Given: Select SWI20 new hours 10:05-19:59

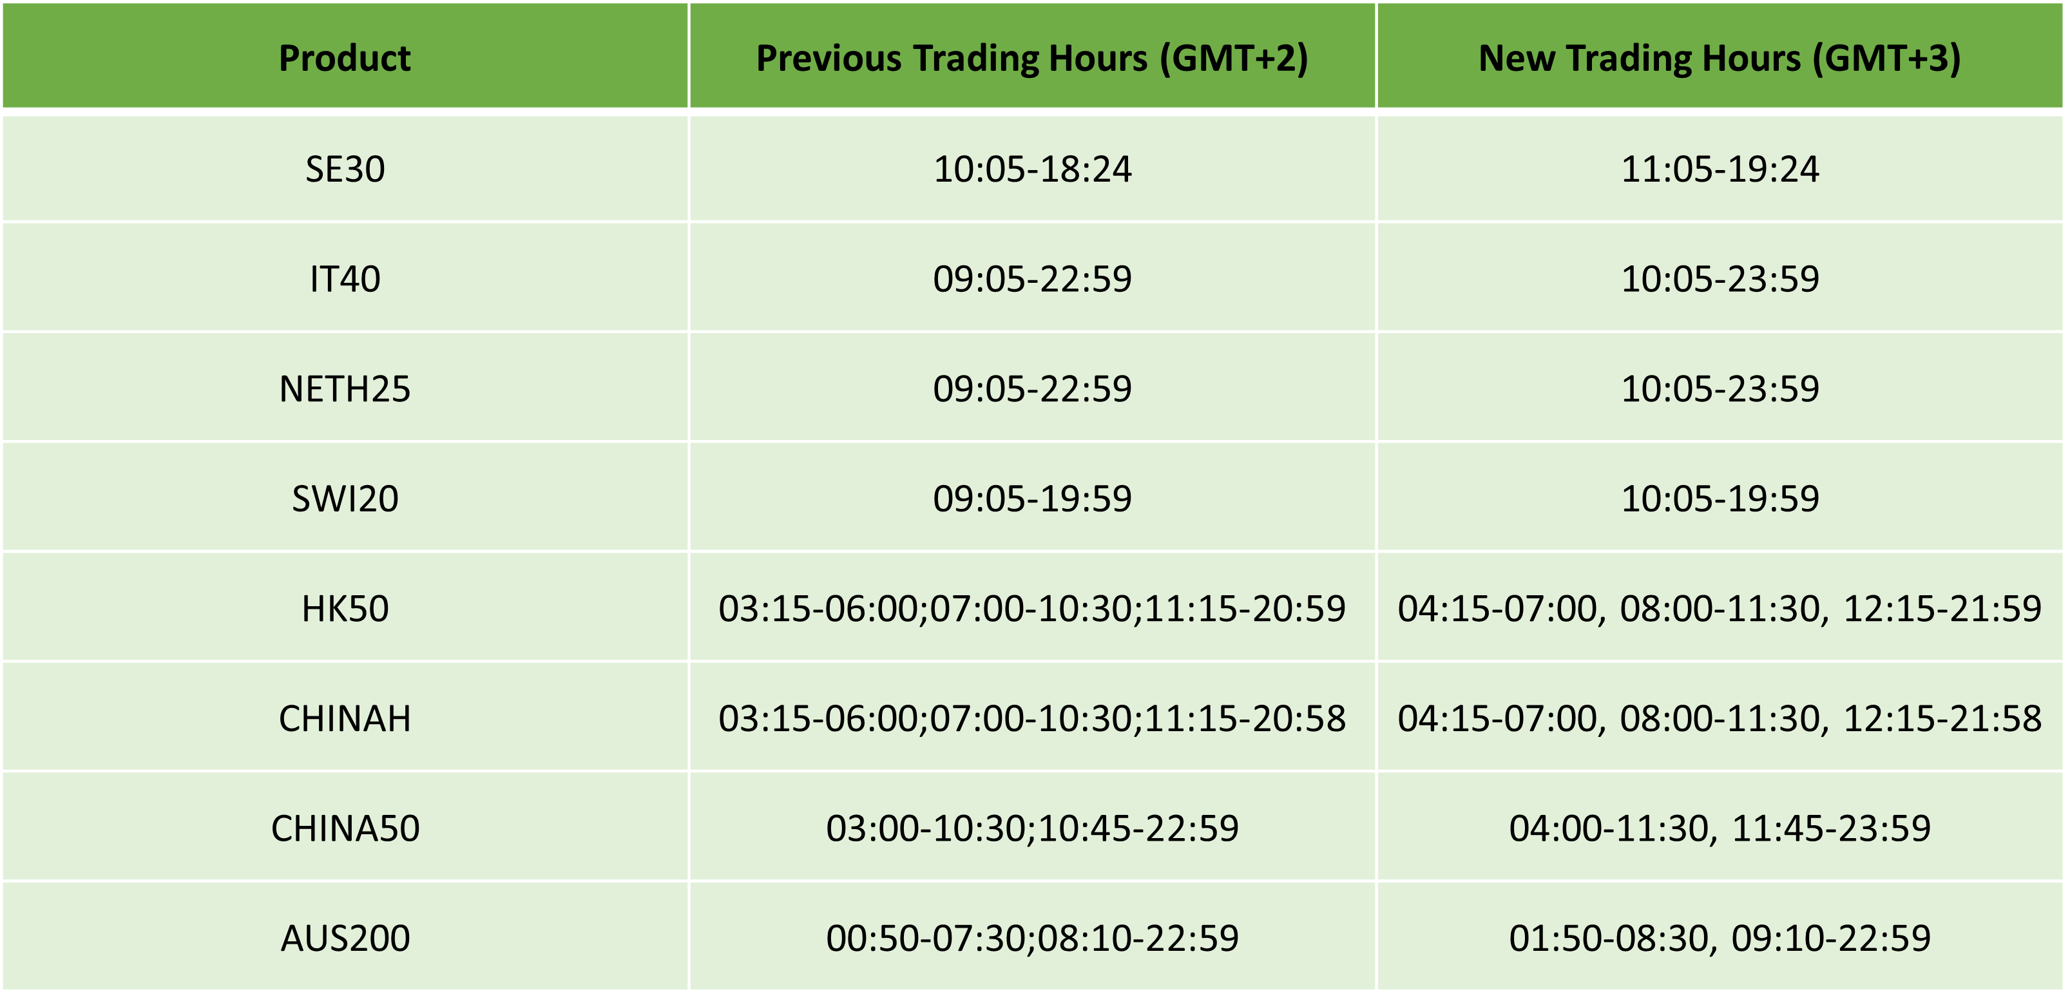Looking at the screenshot, I should coord(1720,499).
